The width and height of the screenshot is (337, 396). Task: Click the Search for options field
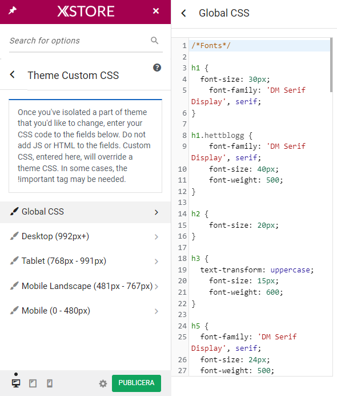click(79, 41)
